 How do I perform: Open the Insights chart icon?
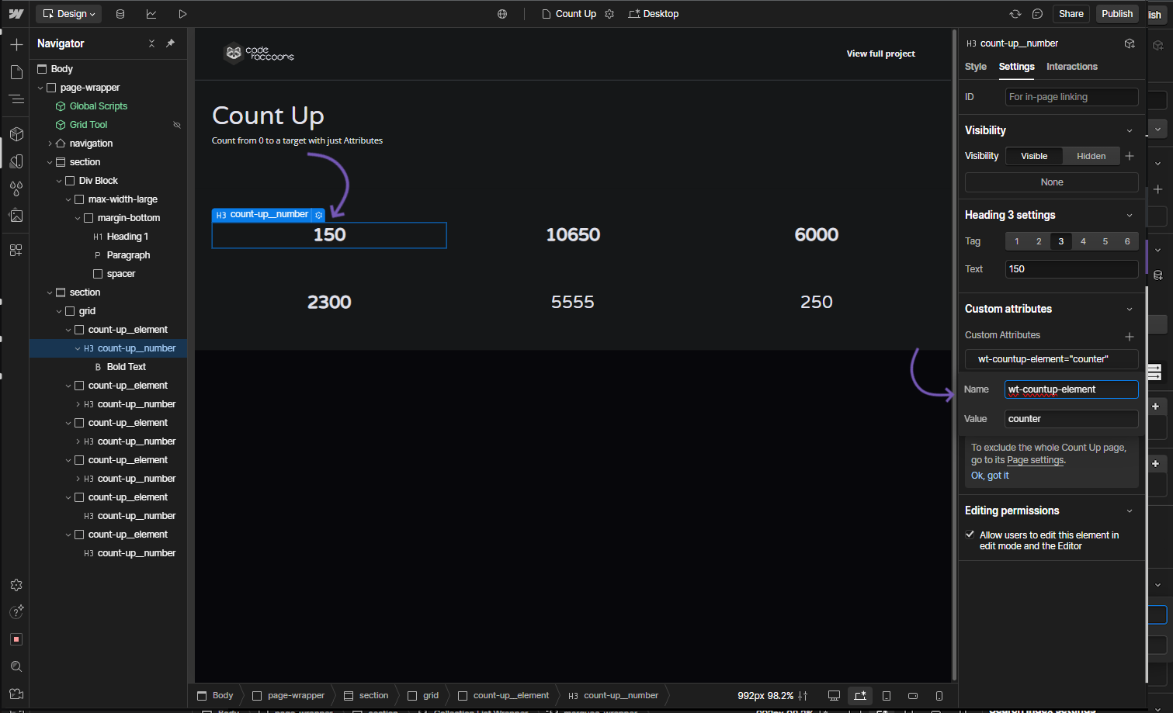point(151,14)
